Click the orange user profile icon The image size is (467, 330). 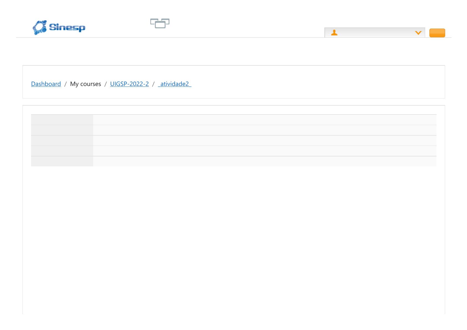point(334,33)
